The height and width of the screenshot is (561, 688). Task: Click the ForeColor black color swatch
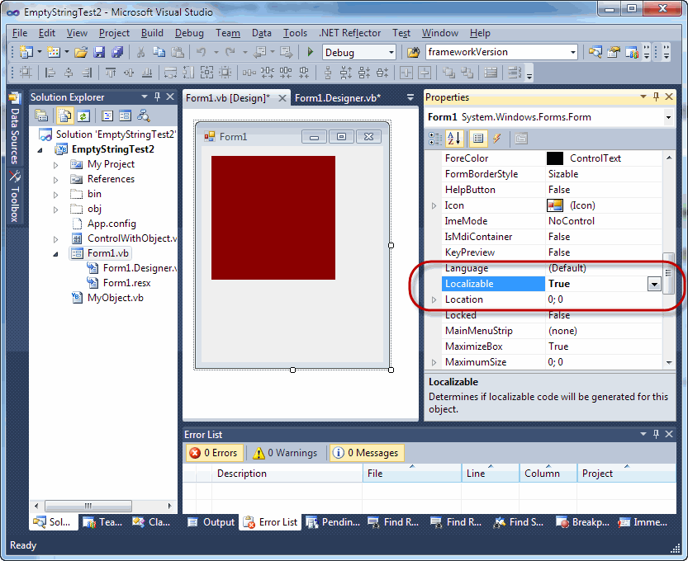point(555,158)
